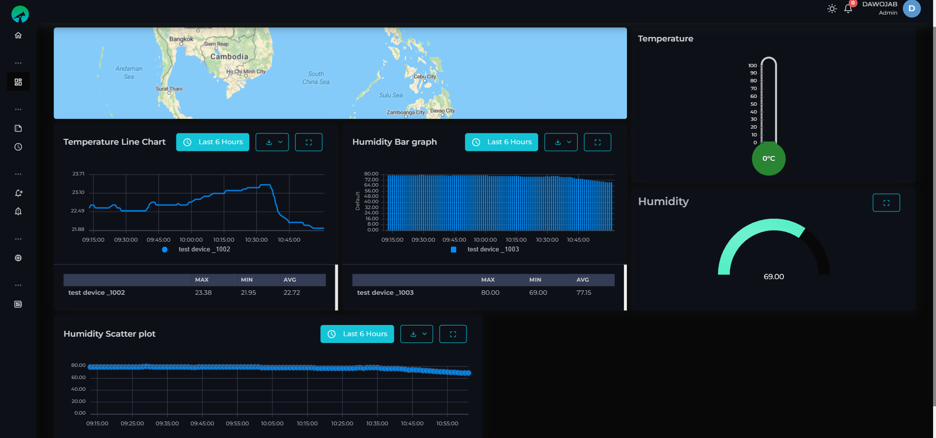Click the chip device icon in the sidebar
This screenshot has width=936, height=438.
click(18, 258)
